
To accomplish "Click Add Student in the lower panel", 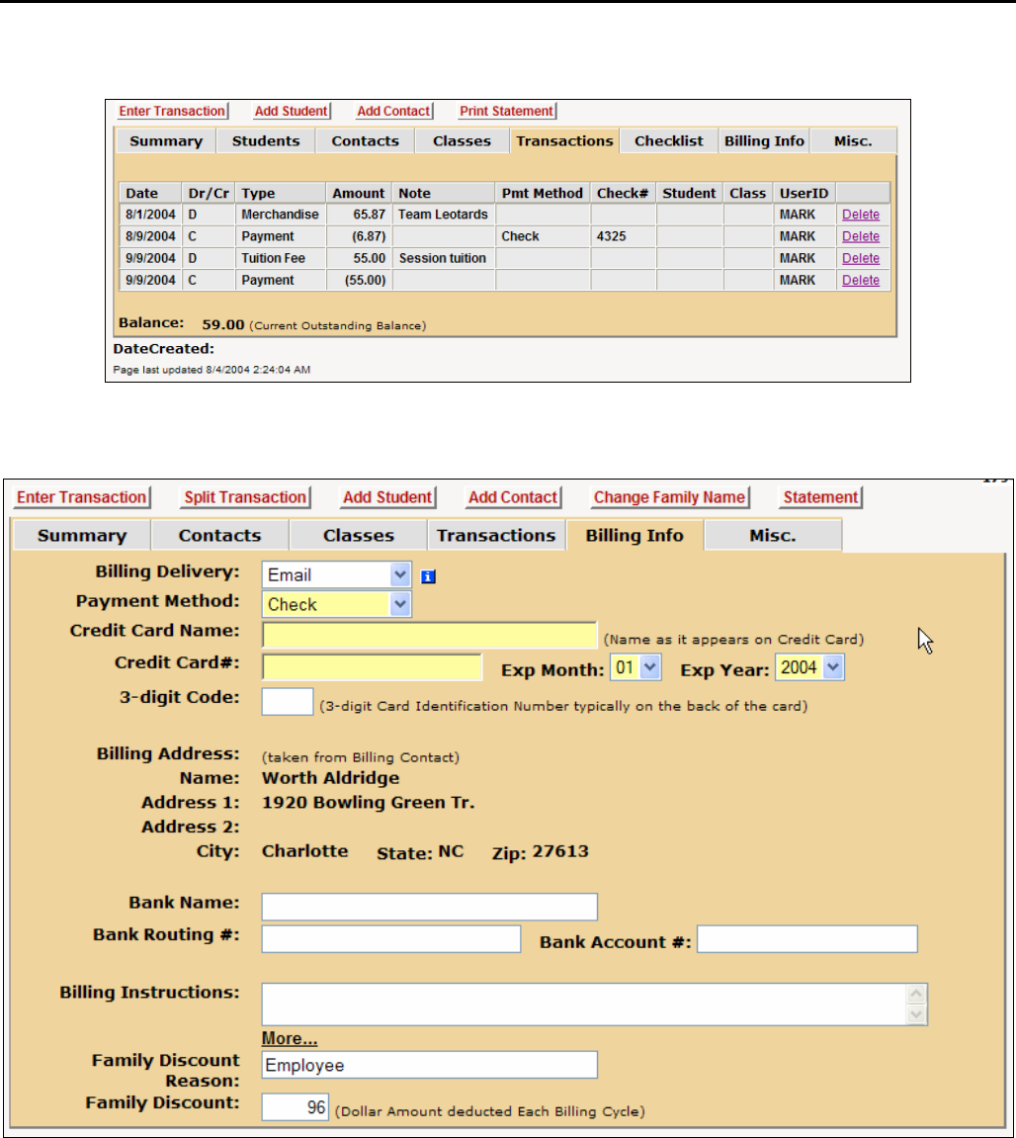I will point(387,497).
